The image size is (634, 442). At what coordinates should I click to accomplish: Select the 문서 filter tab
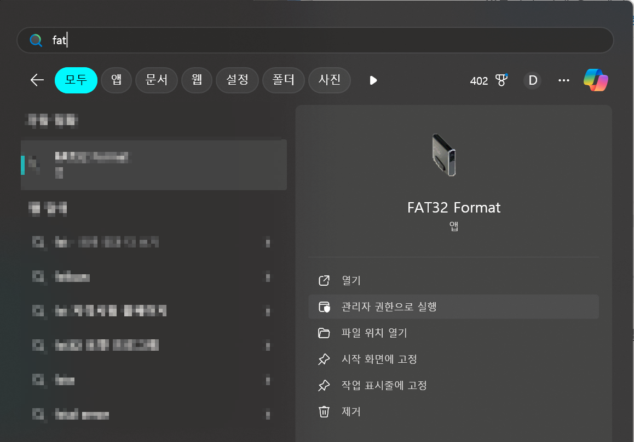tap(157, 80)
